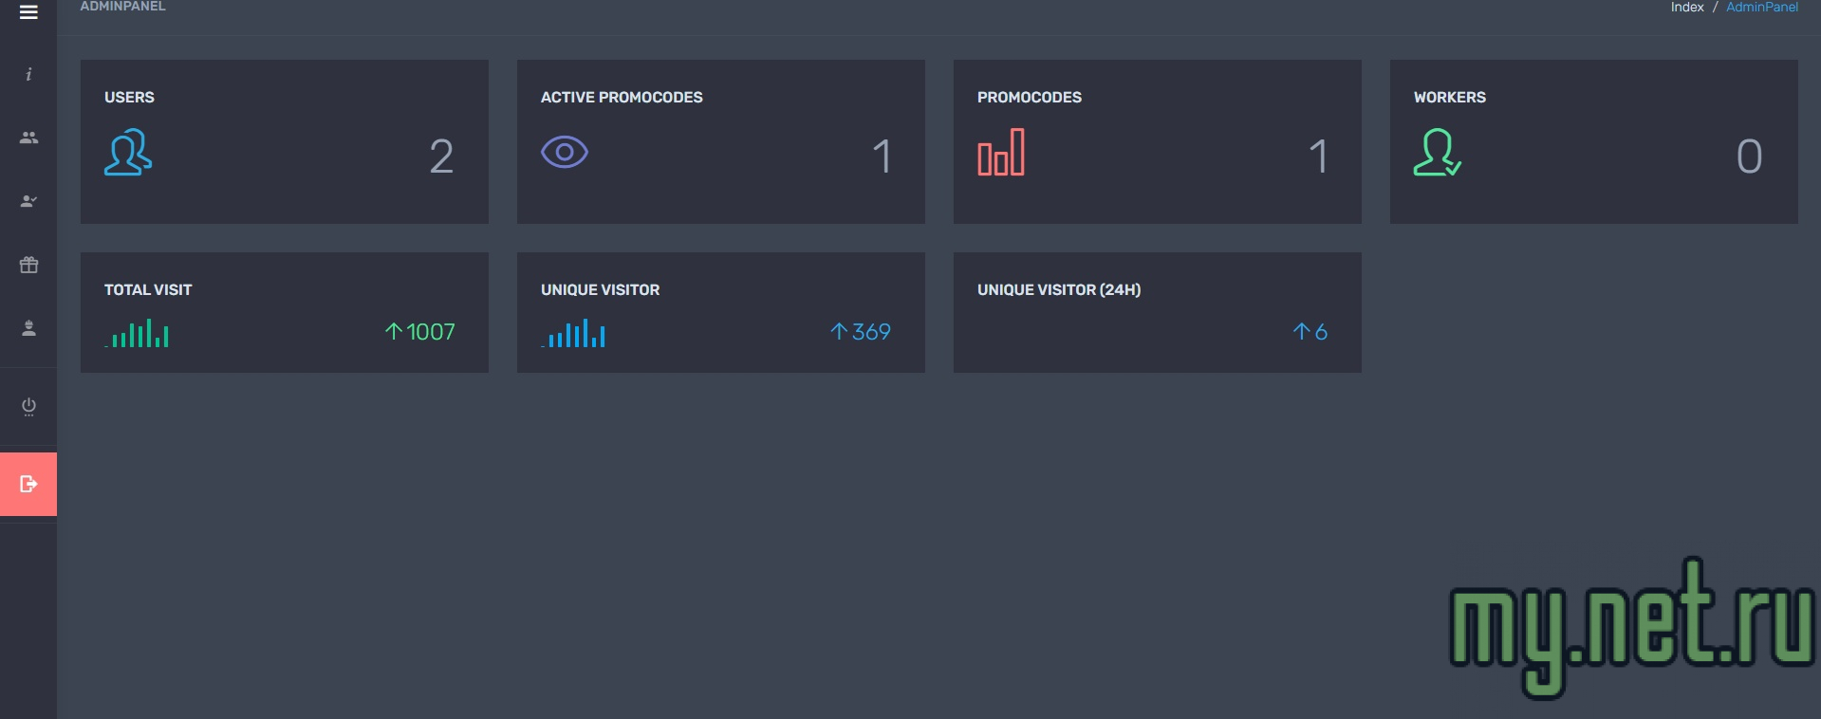Click the Unique Visitor count 369

pyautogui.click(x=861, y=332)
